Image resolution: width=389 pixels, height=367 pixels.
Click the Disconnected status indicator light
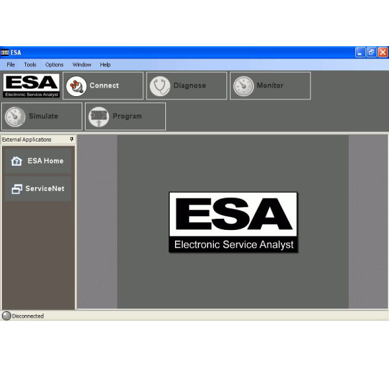pos(6,316)
